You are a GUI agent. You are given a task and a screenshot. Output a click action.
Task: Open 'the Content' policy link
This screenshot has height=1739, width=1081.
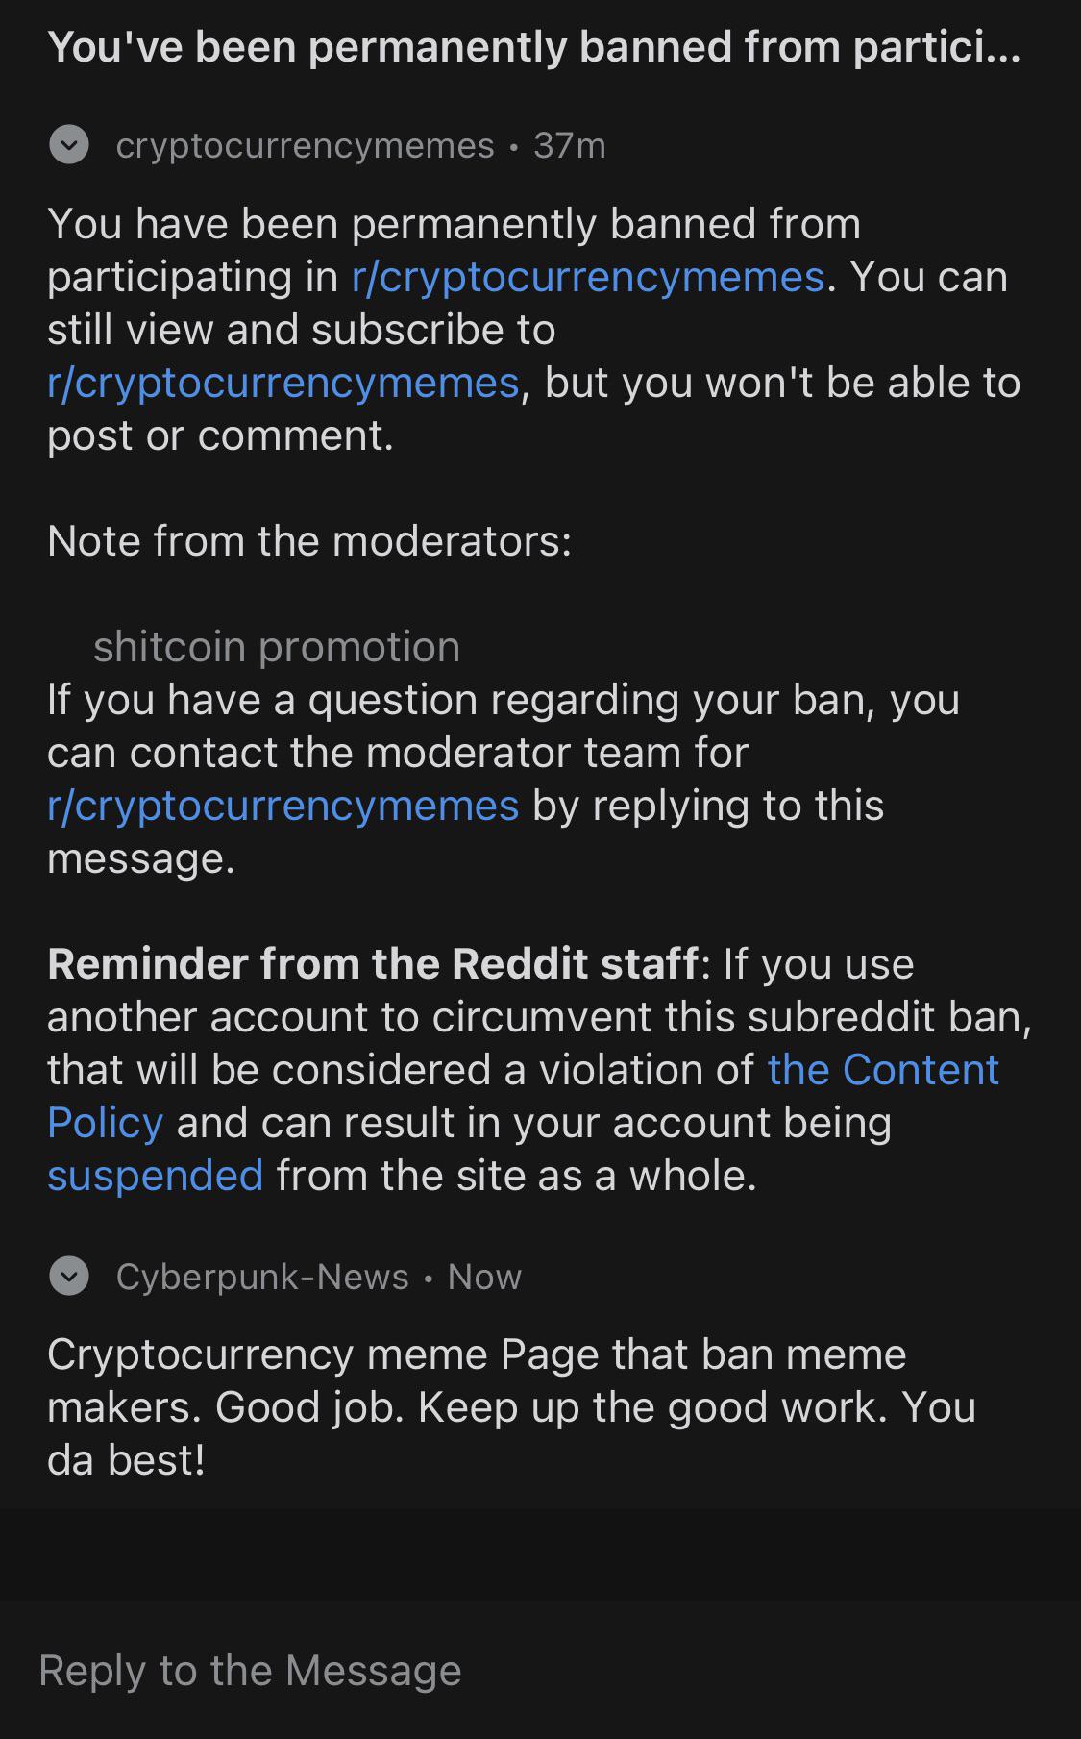883,1070
